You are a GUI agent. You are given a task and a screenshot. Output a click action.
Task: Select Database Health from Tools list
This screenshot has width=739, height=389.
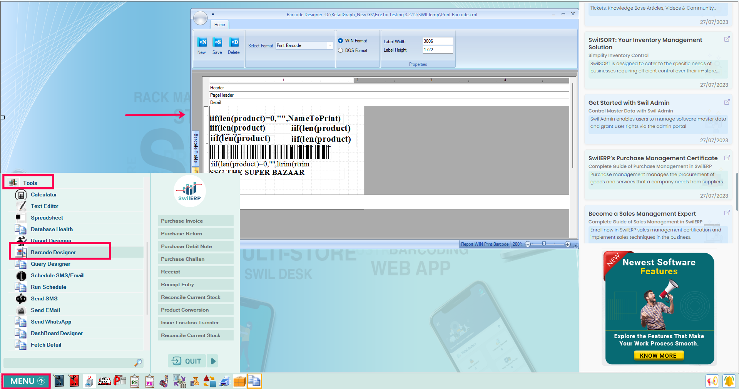point(52,230)
